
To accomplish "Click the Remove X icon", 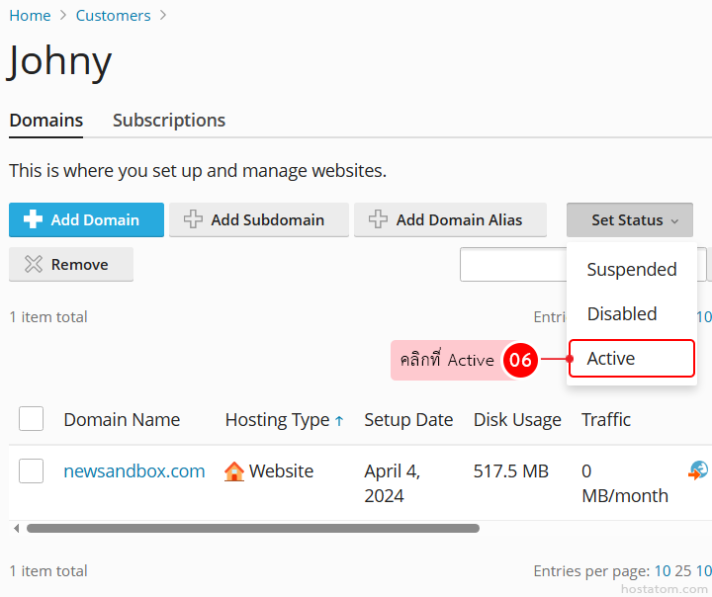I will (x=34, y=264).
